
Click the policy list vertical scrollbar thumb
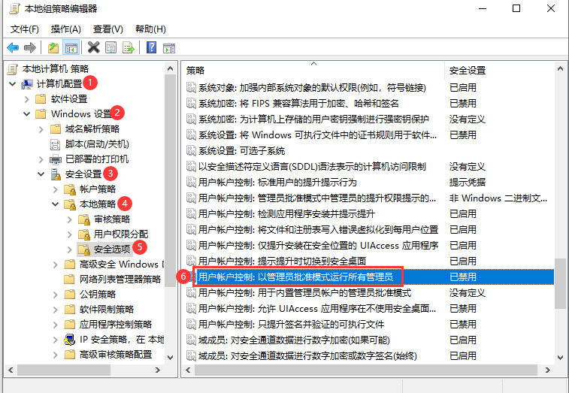(560, 283)
